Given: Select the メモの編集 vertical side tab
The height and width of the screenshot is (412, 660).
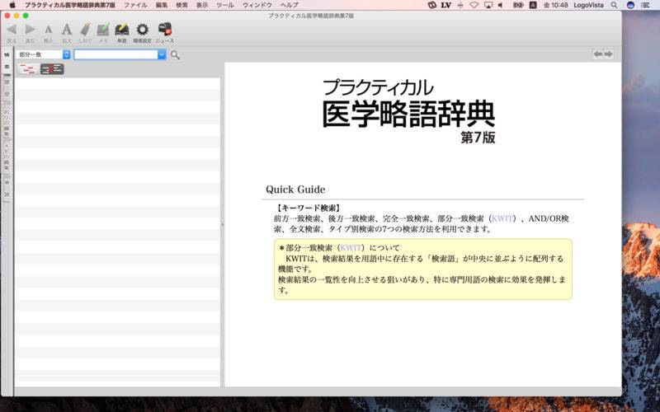Looking at the screenshot, I should (7, 156).
